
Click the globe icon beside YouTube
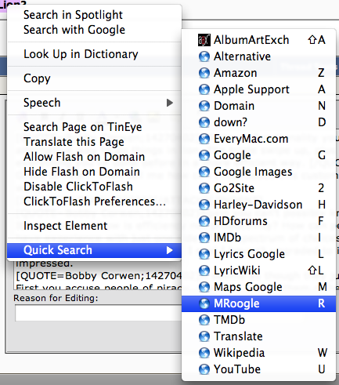(204, 369)
